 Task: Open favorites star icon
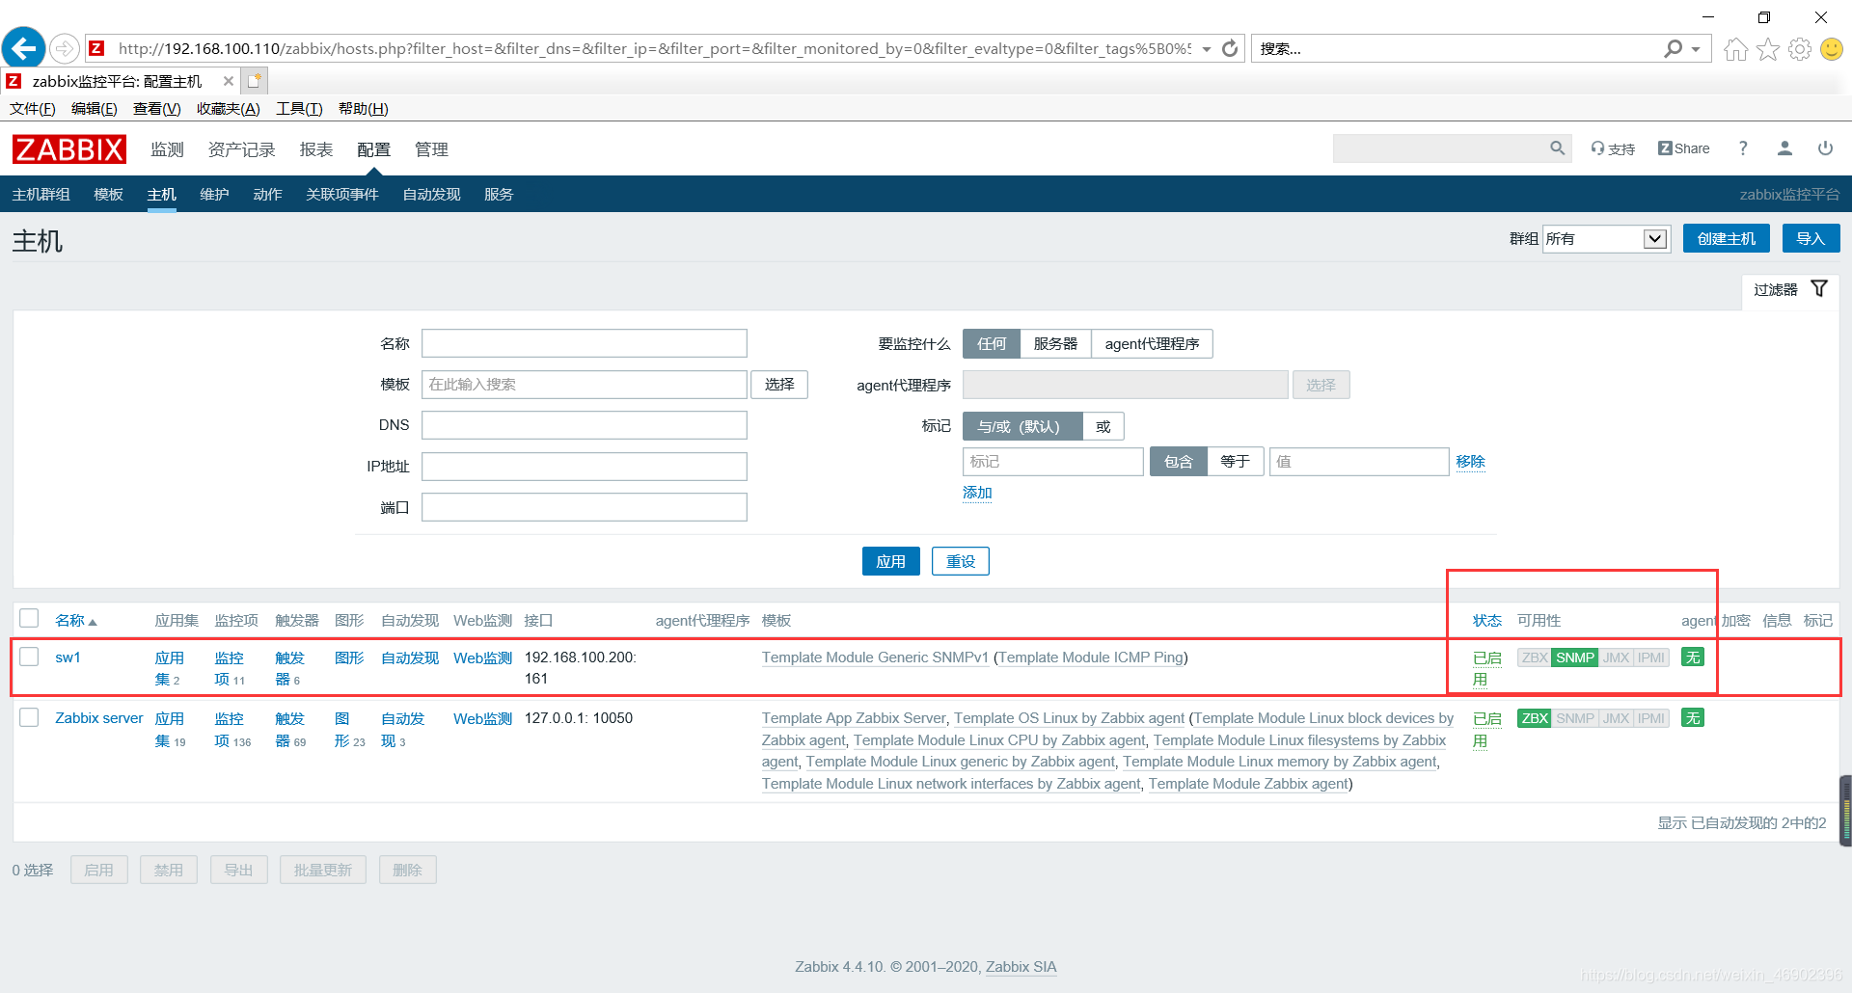click(1767, 49)
